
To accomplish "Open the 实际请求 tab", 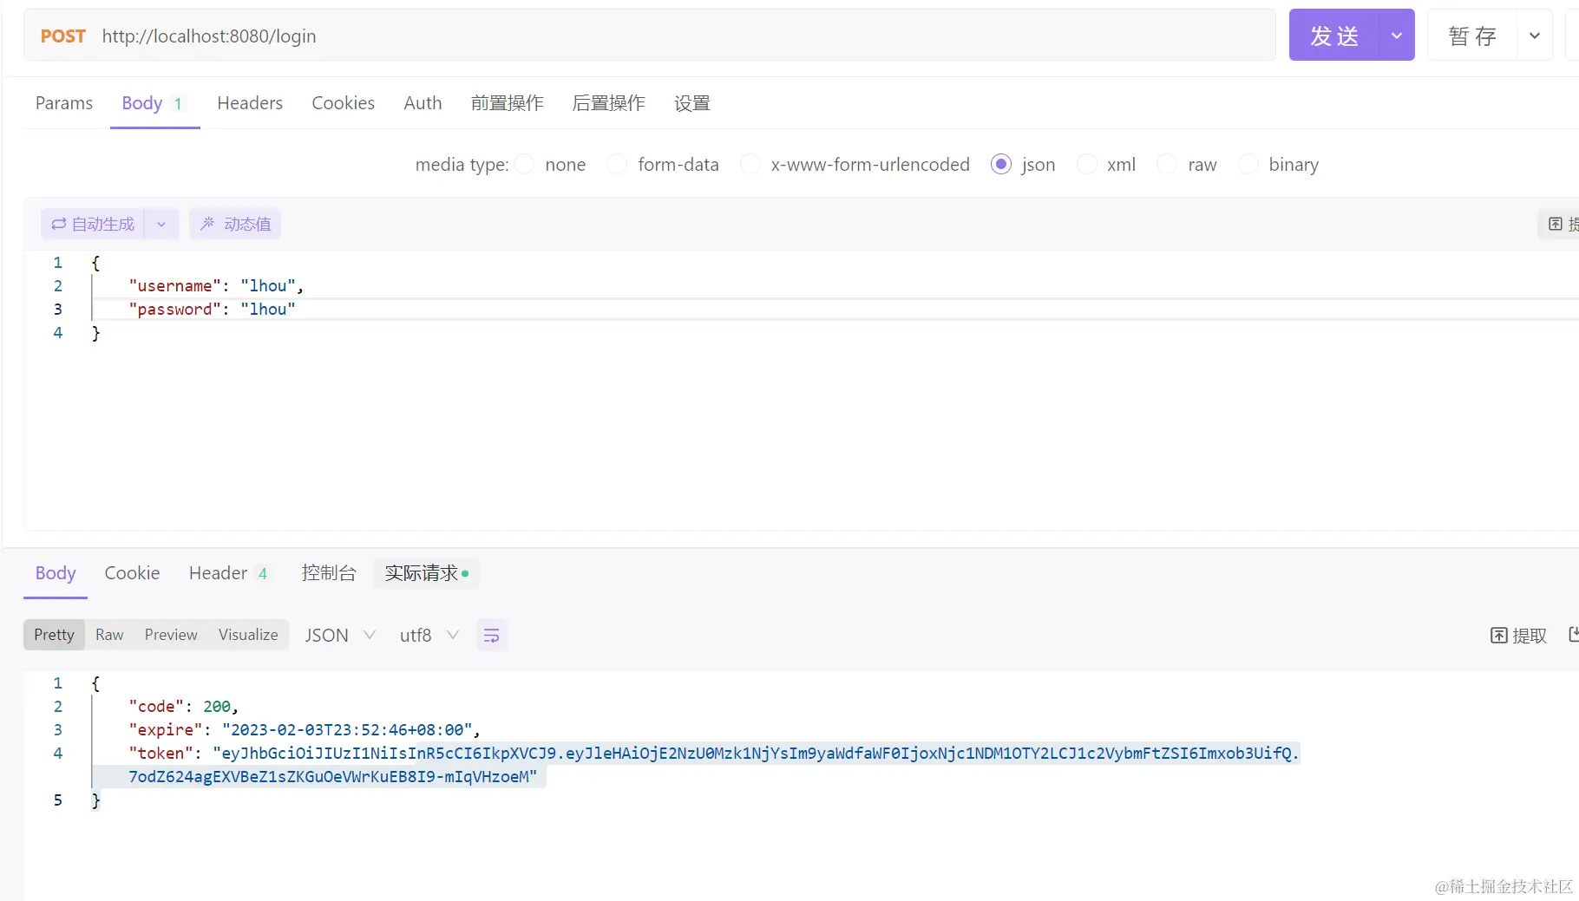I will (427, 573).
